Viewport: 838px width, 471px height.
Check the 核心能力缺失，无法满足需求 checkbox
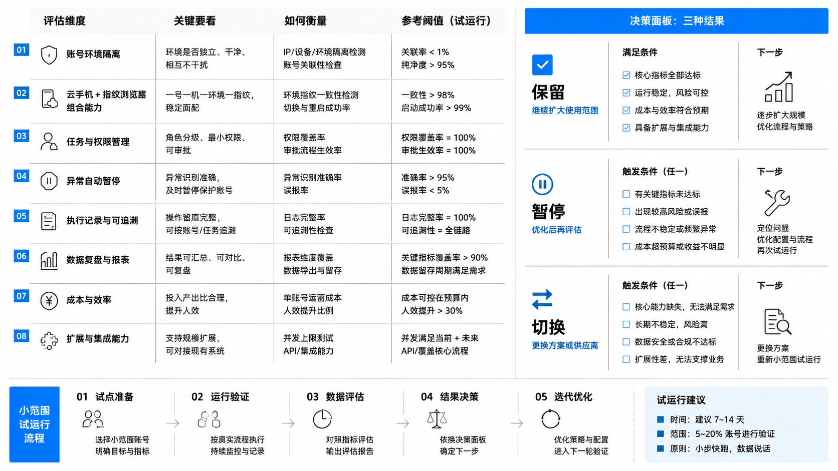pyautogui.click(x=626, y=307)
